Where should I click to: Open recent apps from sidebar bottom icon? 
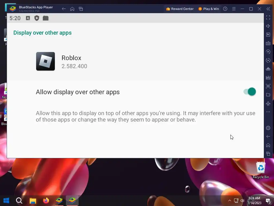click(268, 154)
